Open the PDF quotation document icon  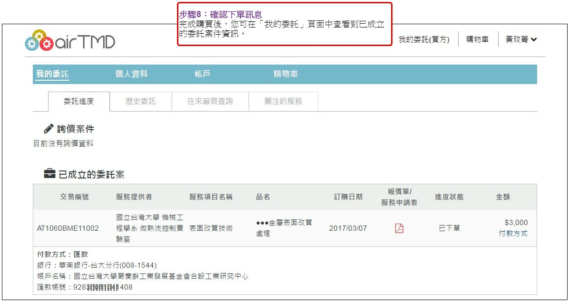[399, 228]
